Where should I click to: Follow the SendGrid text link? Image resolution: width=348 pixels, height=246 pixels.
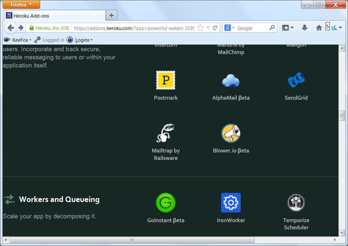coord(296,98)
